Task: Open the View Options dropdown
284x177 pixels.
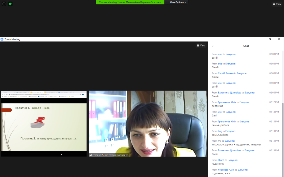Action: pyautogui.click(x=178, y=2)
